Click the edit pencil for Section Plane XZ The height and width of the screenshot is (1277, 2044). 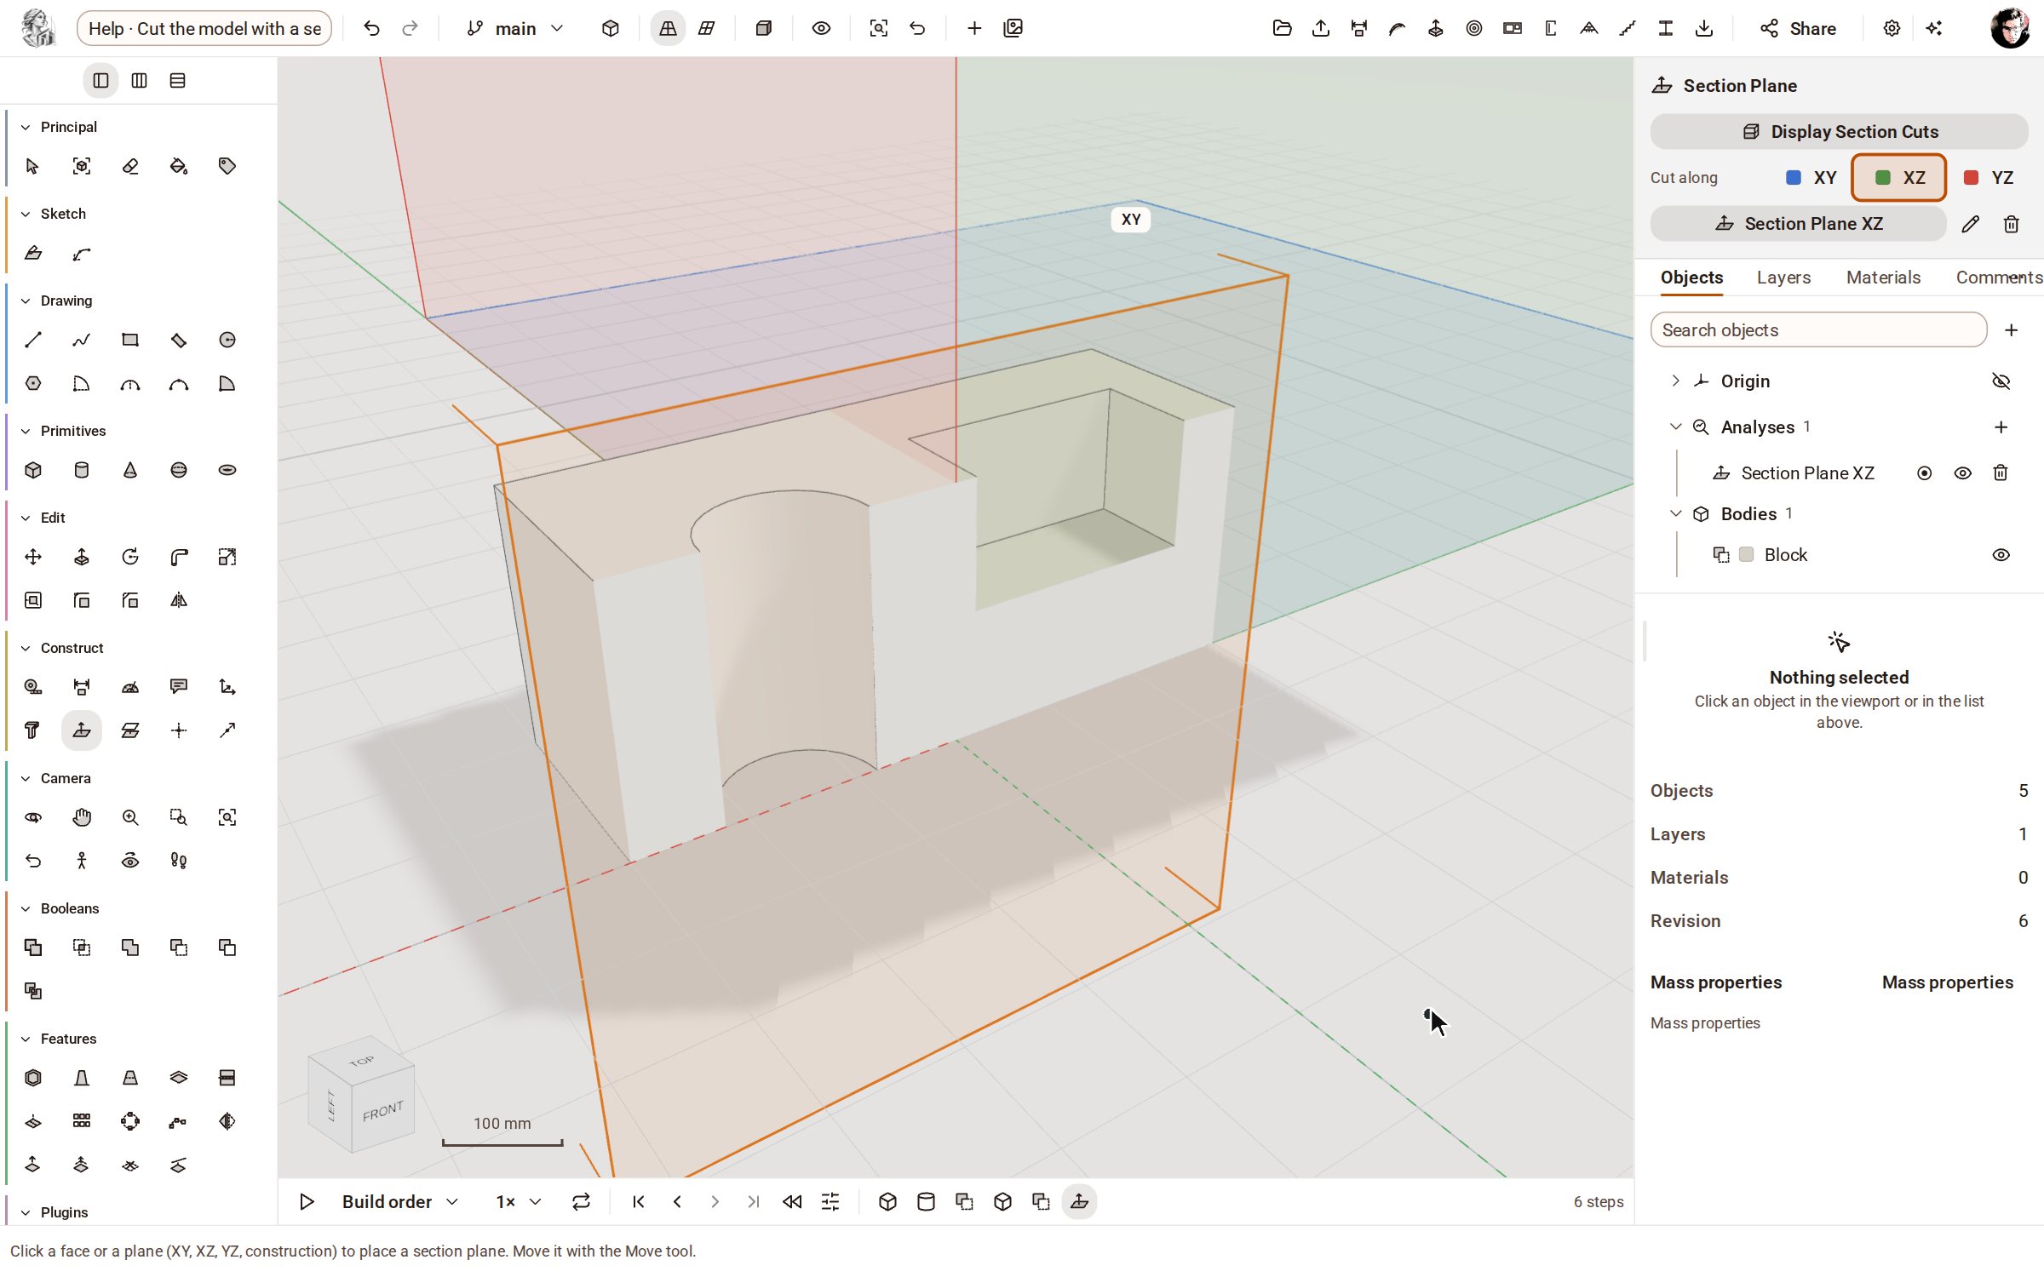(x=1970, y=224)
